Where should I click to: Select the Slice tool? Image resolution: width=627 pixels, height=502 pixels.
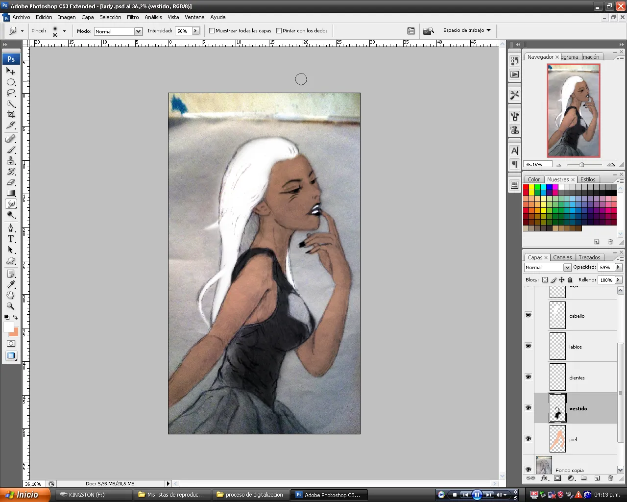(11, 125)
